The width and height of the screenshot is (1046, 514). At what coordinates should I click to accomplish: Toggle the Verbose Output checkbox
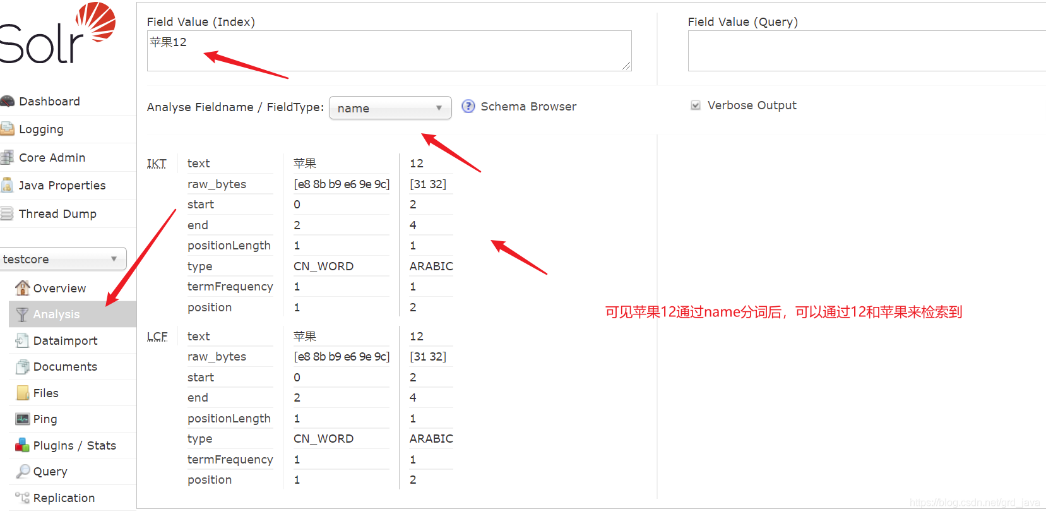click(696, 105)
